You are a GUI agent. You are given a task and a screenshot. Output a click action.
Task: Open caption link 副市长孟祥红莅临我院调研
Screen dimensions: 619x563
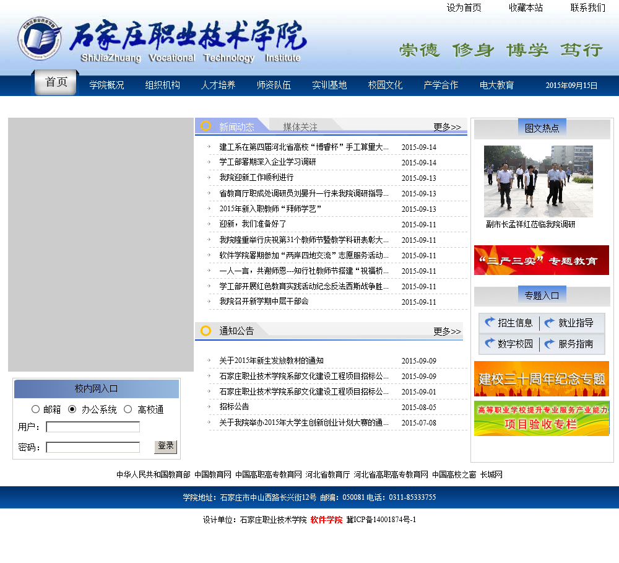tap(530, 224)
